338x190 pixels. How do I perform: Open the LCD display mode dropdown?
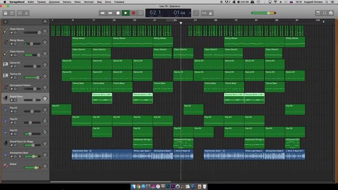coord(190,13)
